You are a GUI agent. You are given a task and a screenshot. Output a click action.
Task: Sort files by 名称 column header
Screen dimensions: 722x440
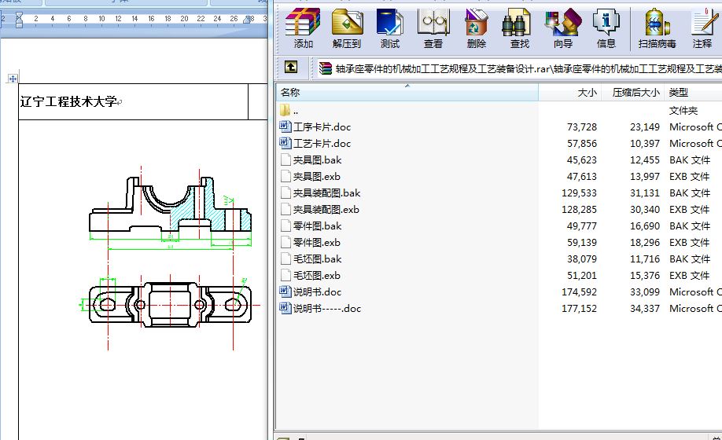(x=407, y=93)
